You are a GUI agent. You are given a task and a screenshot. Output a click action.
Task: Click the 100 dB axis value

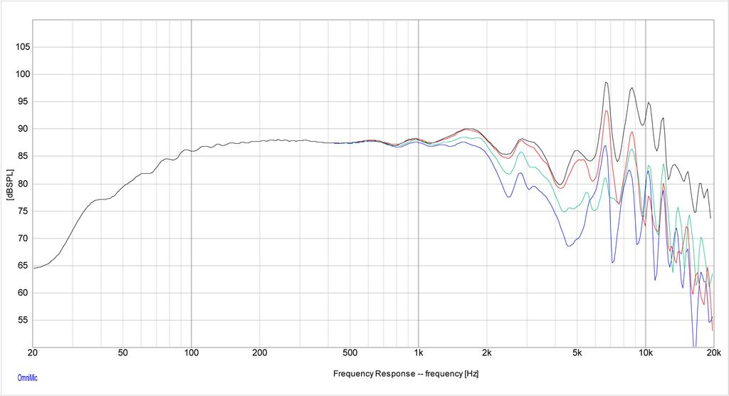[23, 75]
